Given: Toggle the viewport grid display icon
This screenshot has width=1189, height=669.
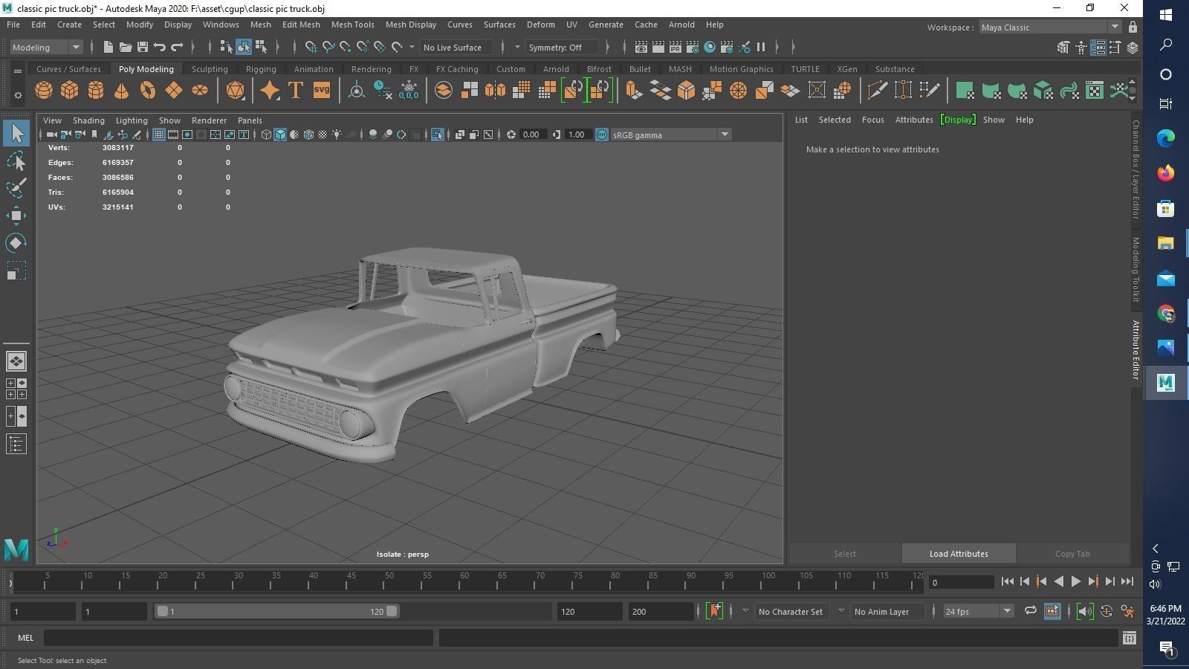Looking at the screenshot, I should click(159, 135).
